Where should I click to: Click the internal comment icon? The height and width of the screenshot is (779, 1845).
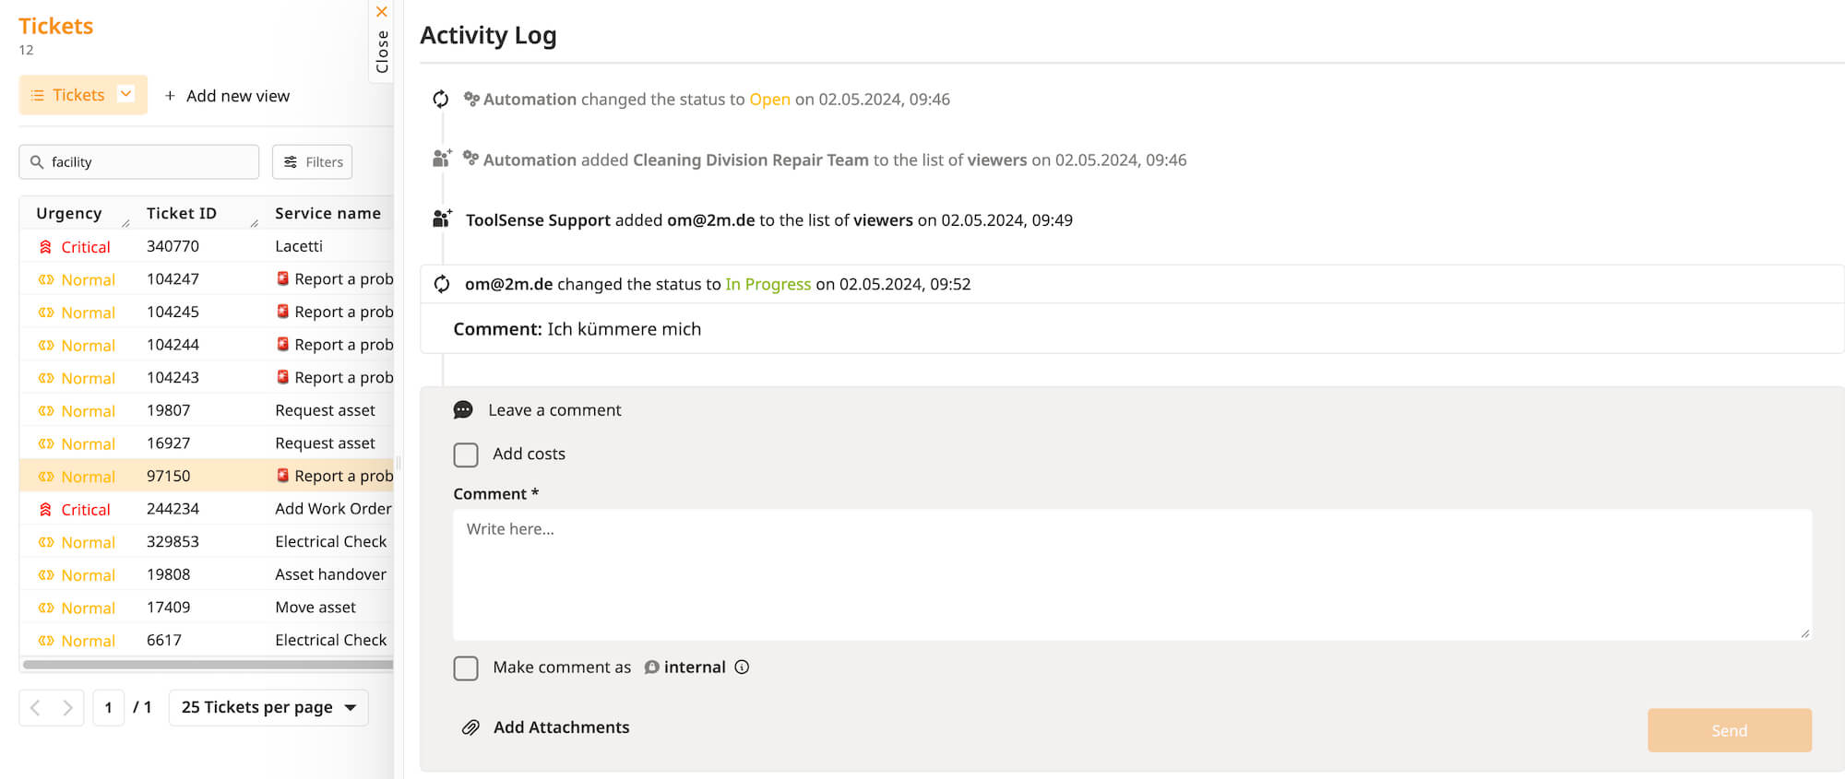click(x=651, y=667)
